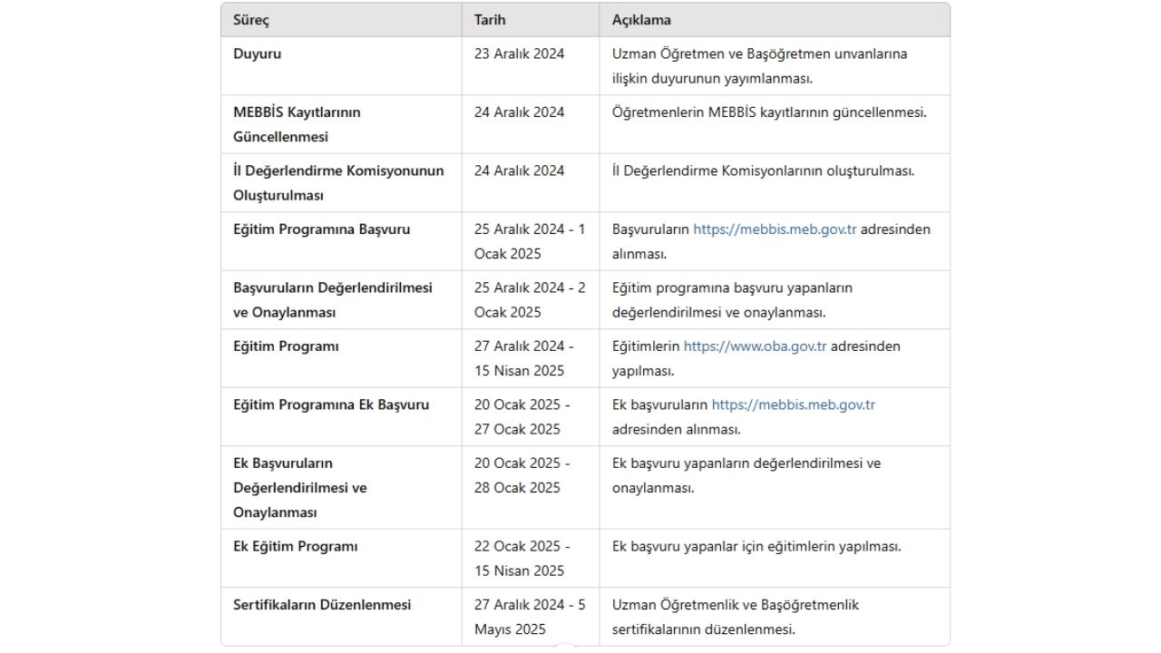Click the Açıklama column header

click(x=641, y=20)
